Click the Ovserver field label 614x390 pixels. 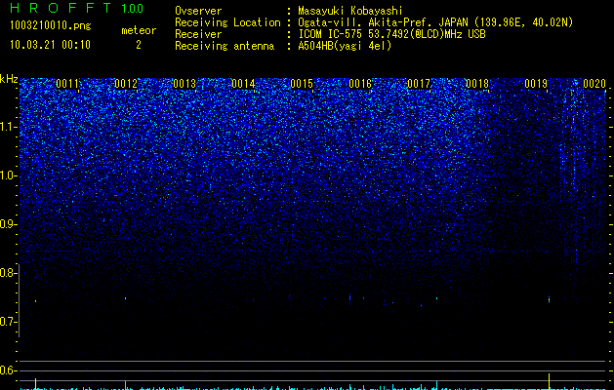(x=198, y=11)
